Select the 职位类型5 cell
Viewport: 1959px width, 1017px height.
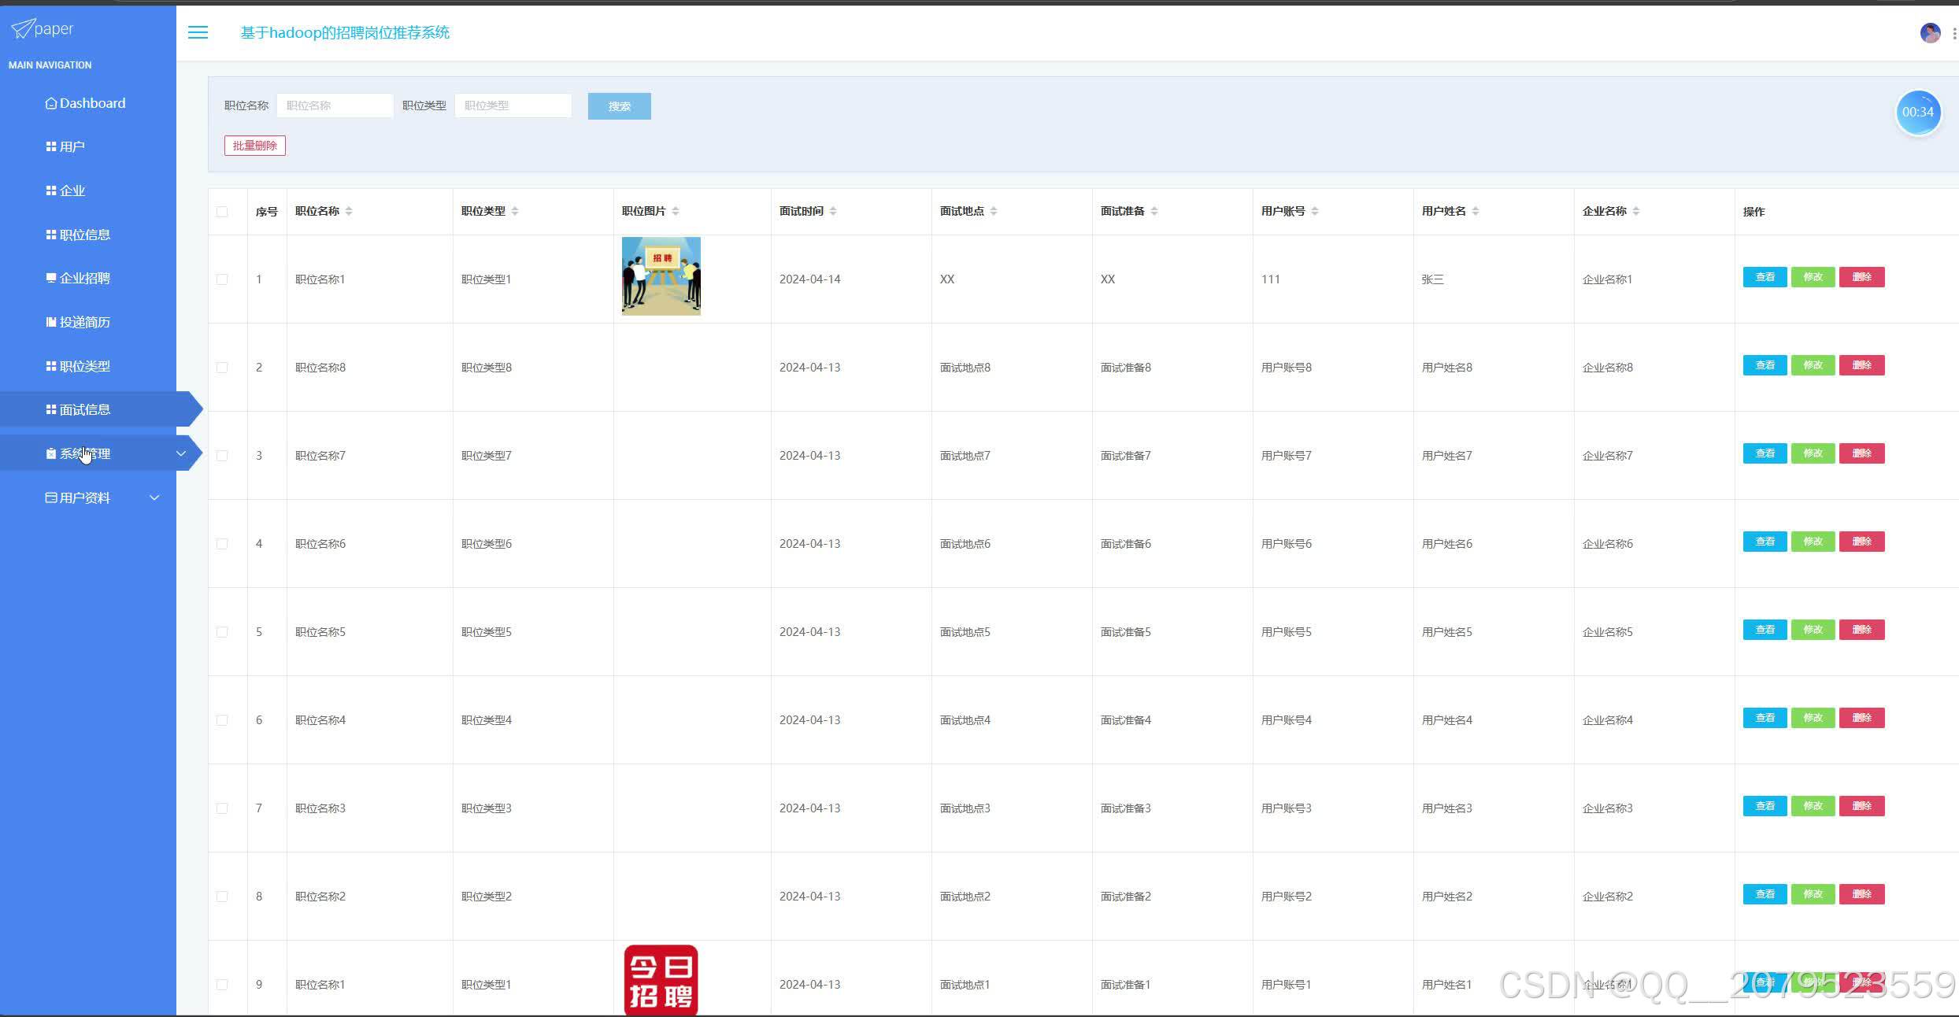486,632
